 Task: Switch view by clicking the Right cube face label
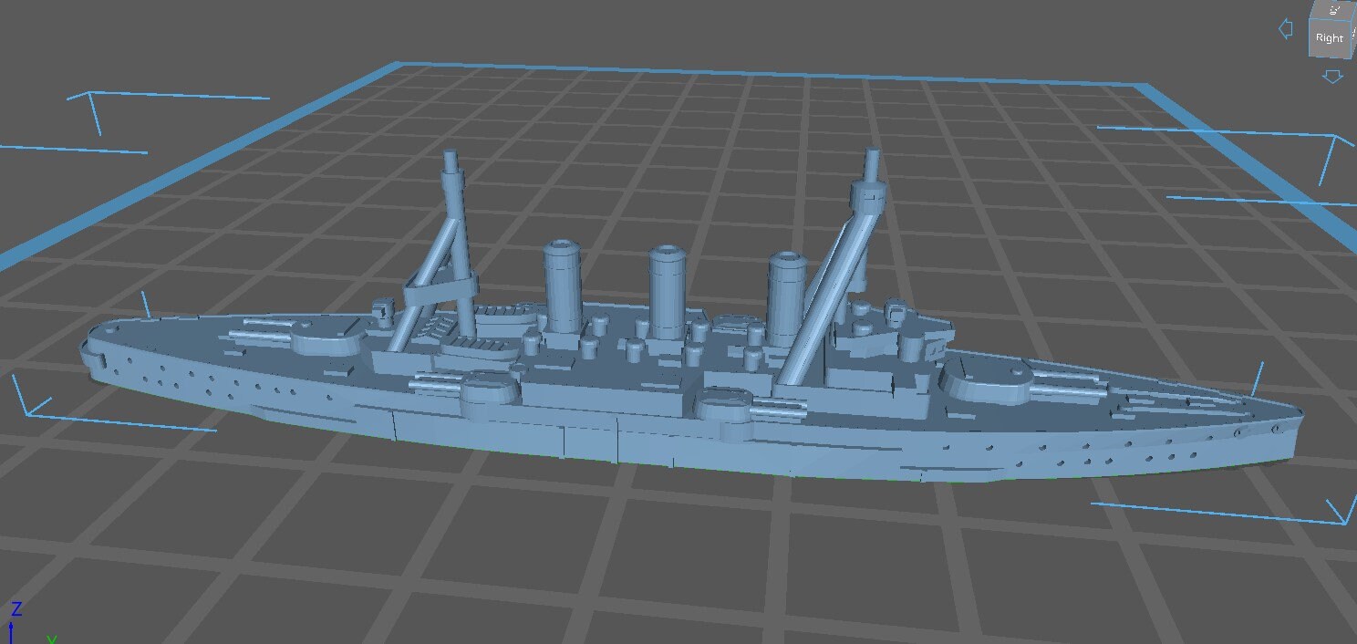[x=1329, y=37]
